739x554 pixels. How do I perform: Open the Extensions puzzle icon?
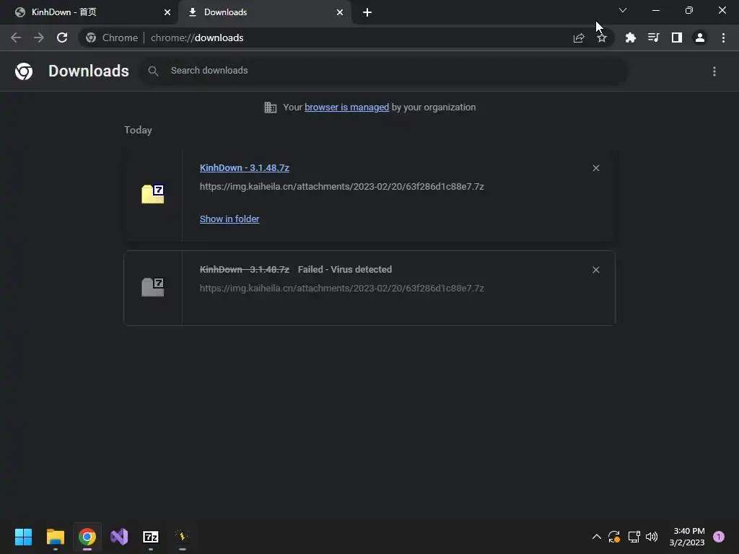[x=630, y=38]
